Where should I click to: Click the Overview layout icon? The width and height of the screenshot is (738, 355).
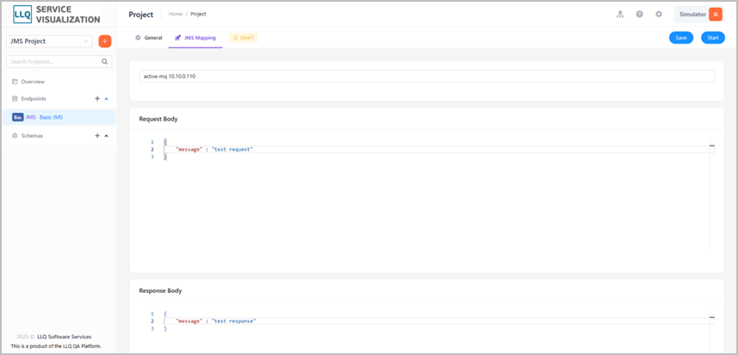coord(15,82)
